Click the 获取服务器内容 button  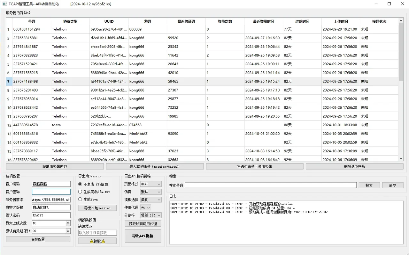[x=55, y=166]
